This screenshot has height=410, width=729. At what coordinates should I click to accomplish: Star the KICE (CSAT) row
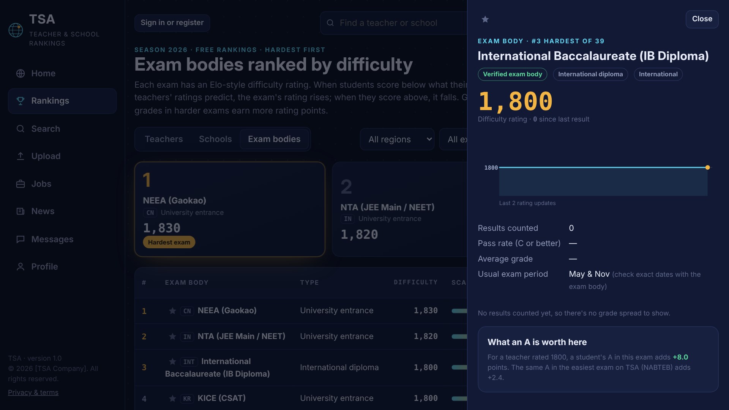tap(172, 398)
